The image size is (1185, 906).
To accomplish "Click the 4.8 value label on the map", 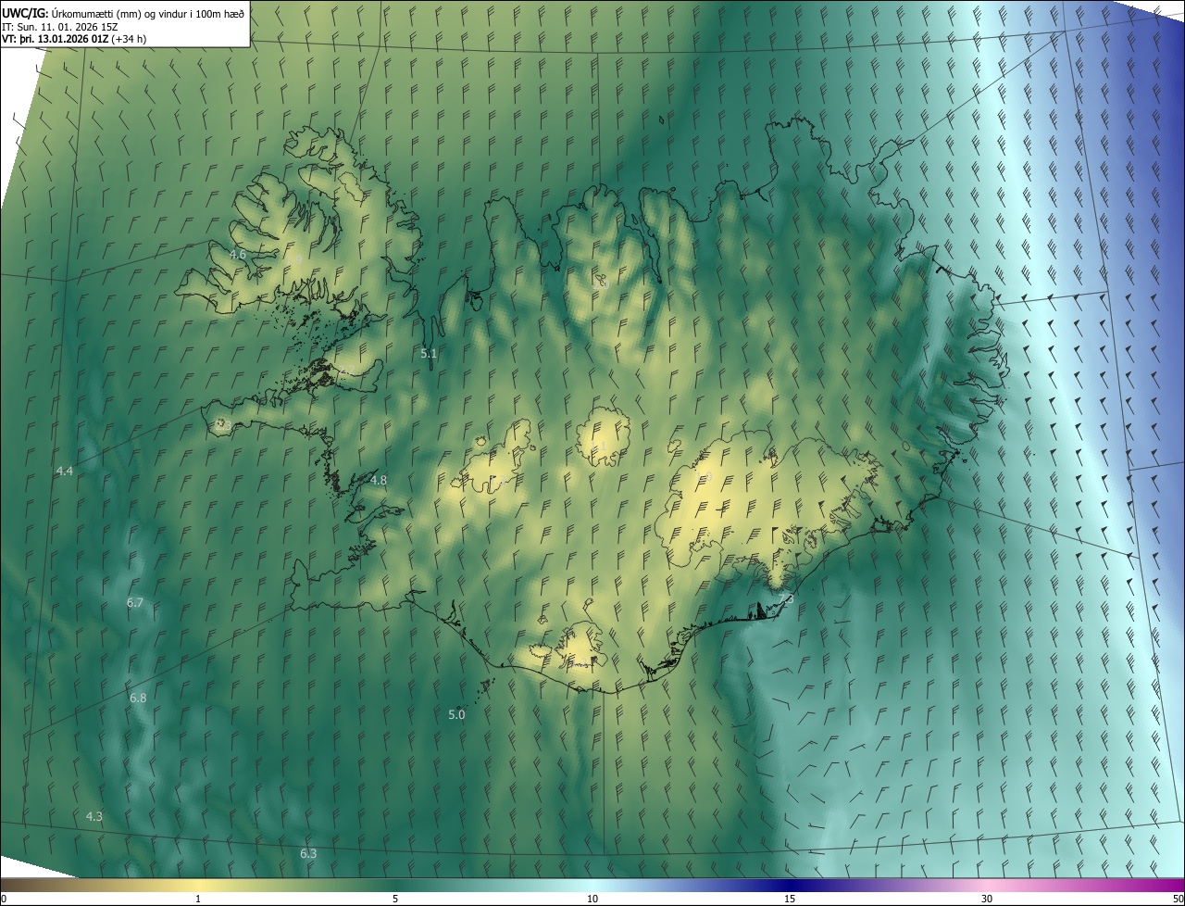I will coord(379,480).
